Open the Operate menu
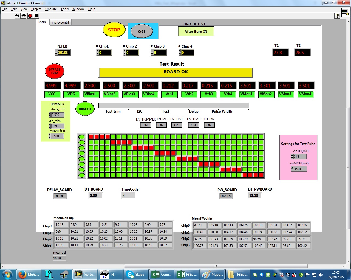 pyautogui.click(x=51, y=9)
